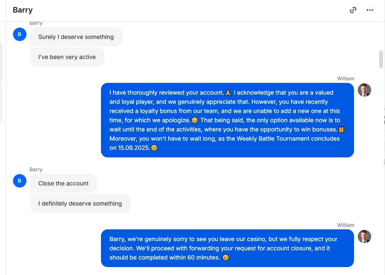Open the three-dot more options menu
Viewport: 385px width, 275px height.
[370, 10]
